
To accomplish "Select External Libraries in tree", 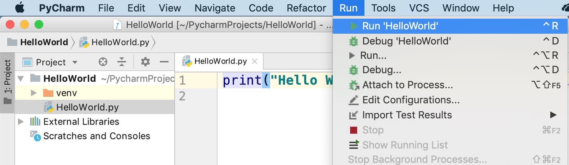I will pyautogui.click(x=81, y=122).
